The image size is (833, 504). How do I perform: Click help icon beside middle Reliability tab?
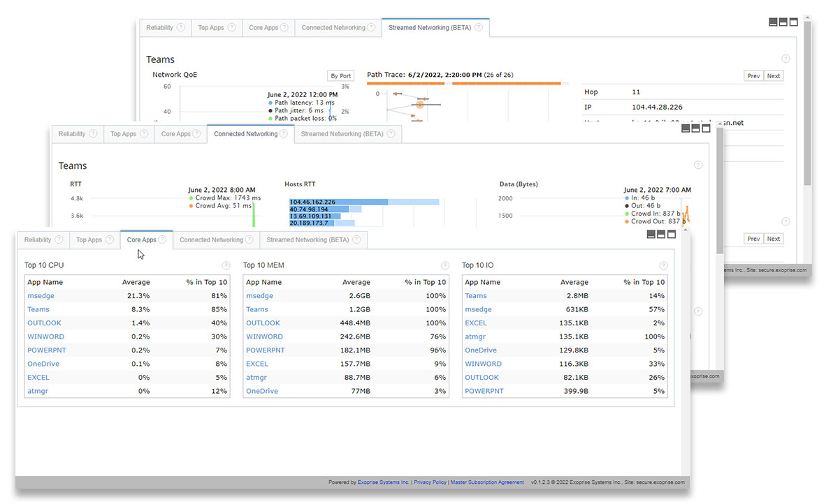pyautogui.click(x=93, y=133)
